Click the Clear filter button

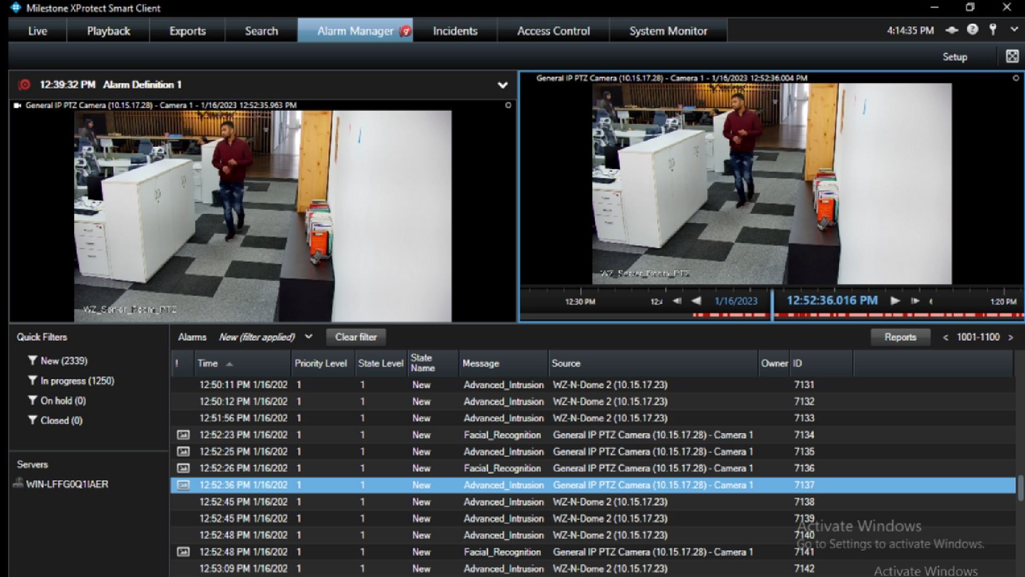(356, 337)
